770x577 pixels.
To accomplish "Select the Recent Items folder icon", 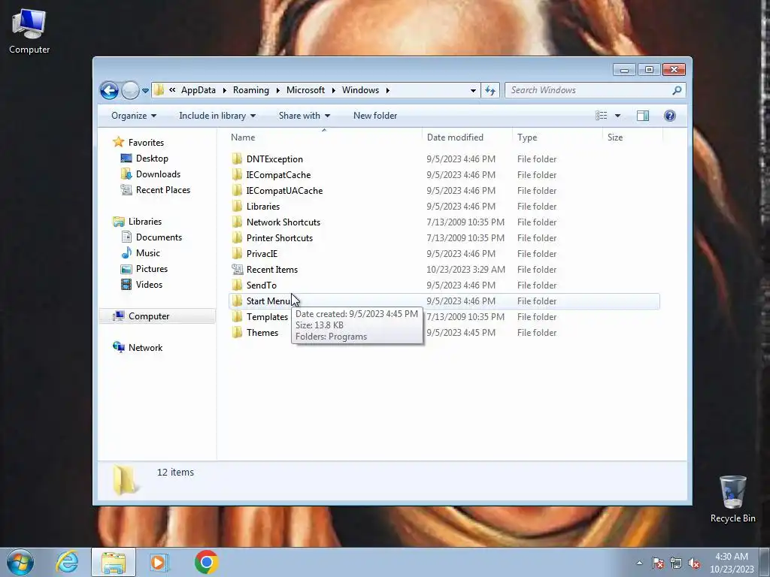I will (237, 269).
